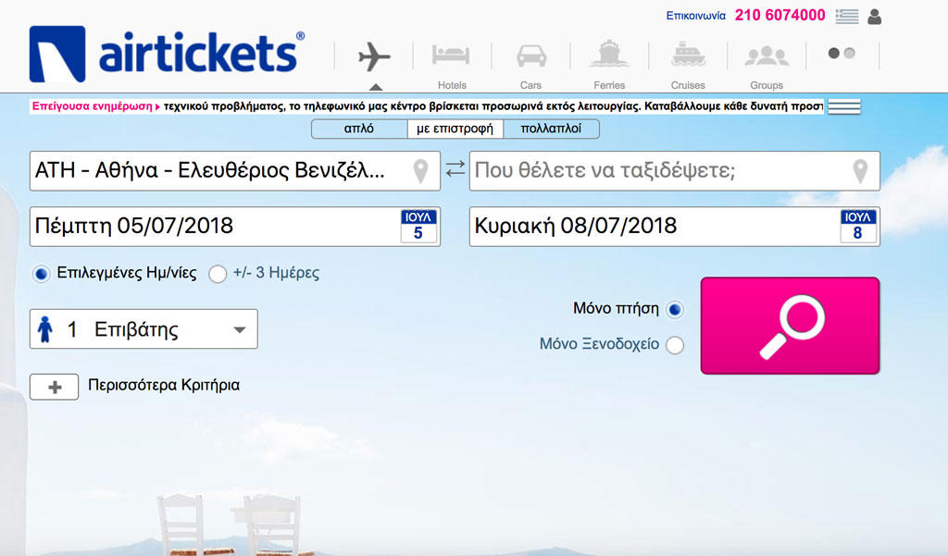Select the +/- 3 Ημέρες radio button

pyautogui.click(x=218, y=275)
